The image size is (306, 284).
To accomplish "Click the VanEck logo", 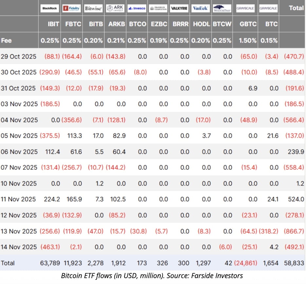I will (201, 8).
